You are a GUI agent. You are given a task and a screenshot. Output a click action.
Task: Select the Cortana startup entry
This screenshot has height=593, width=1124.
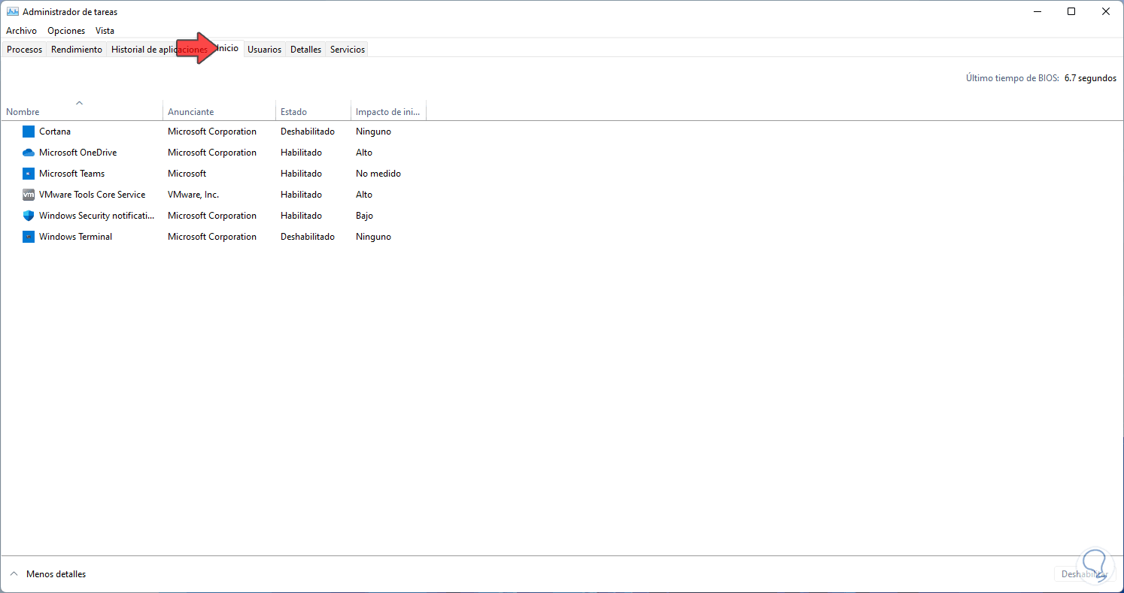pos(55,132)
